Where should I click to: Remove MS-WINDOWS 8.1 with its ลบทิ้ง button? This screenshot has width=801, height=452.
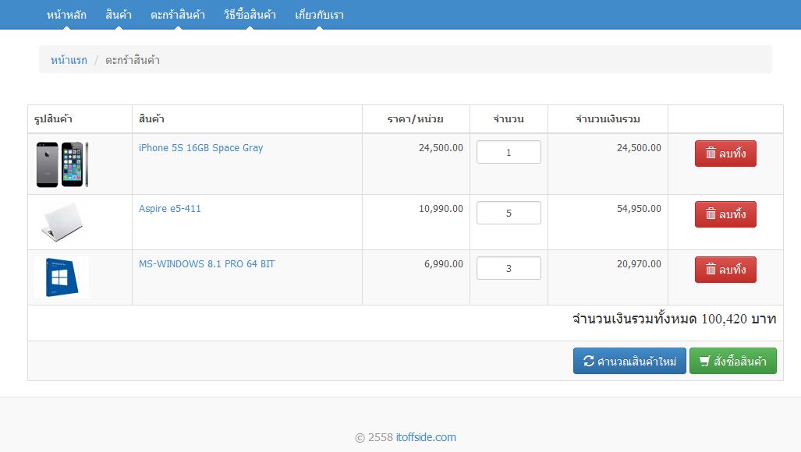pos(725,270)
